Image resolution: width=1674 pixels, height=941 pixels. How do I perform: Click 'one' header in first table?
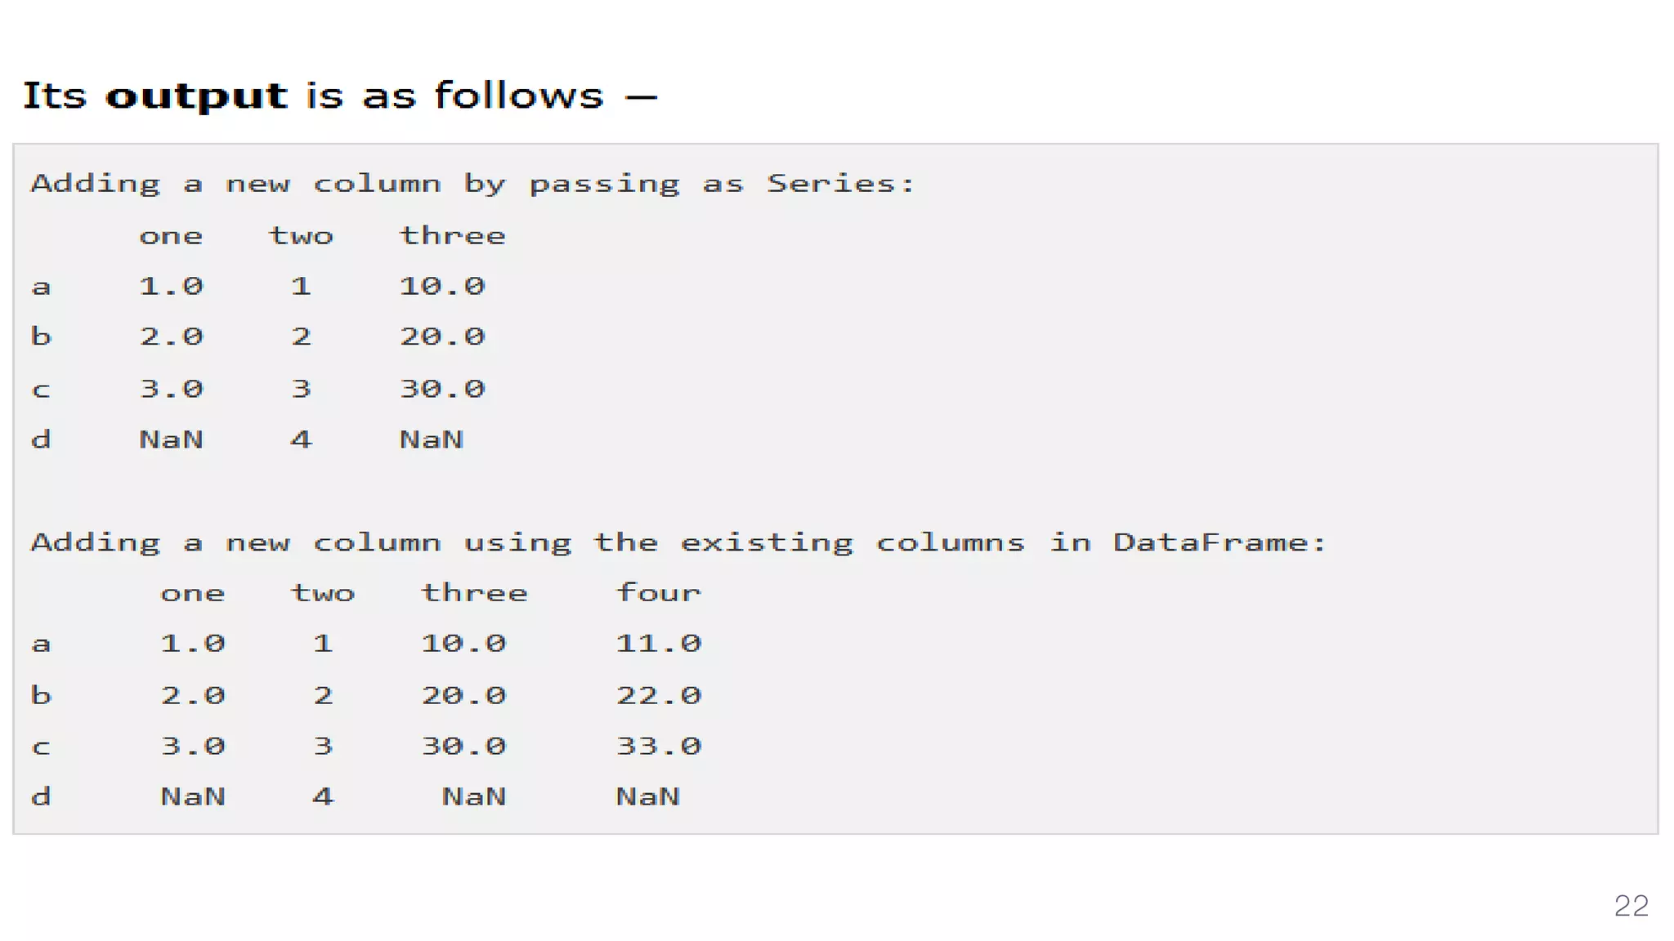click(x=171, y=237)
